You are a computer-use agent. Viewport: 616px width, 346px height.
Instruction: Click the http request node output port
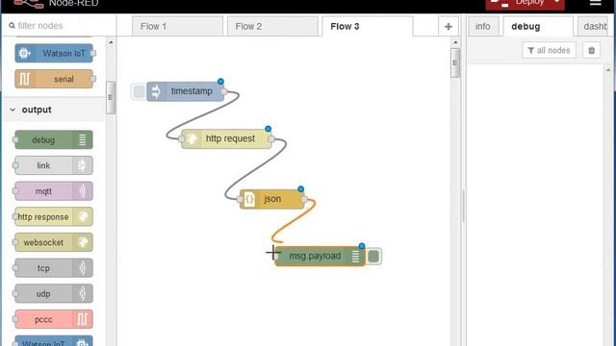click(x=271, y=138)
